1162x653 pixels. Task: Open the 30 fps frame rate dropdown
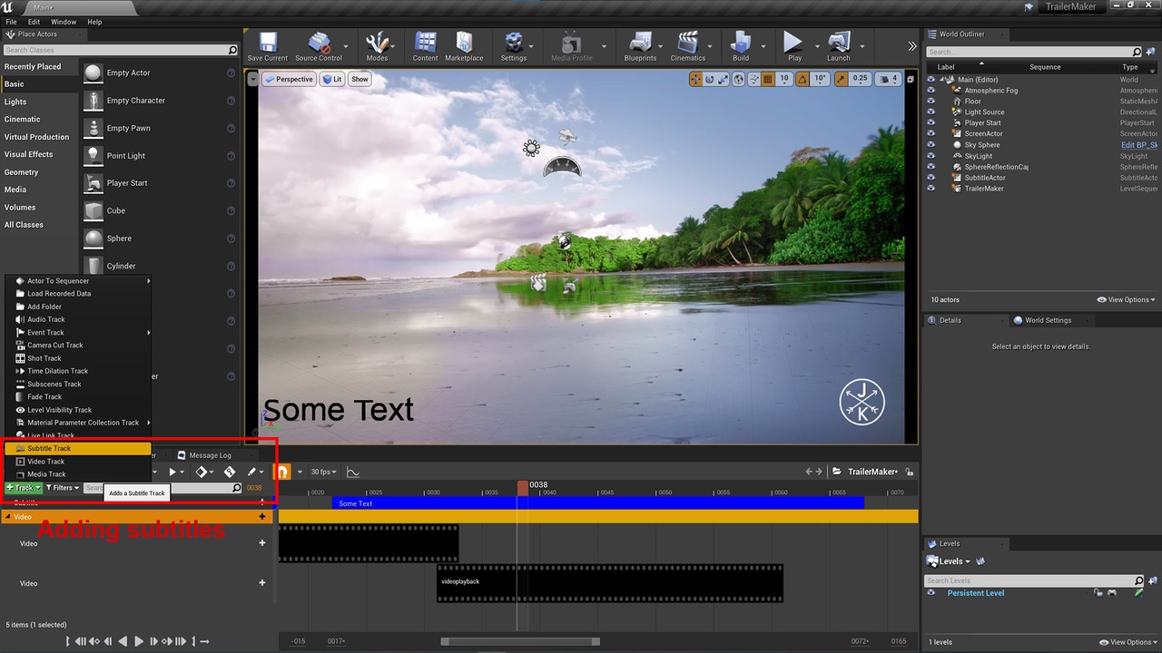(x=323, y=472)
